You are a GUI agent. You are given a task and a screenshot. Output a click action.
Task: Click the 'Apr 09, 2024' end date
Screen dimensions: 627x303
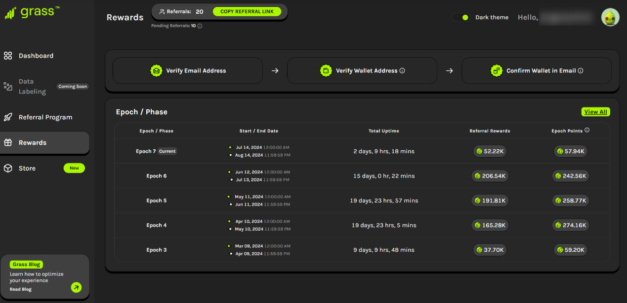point(249,254)
